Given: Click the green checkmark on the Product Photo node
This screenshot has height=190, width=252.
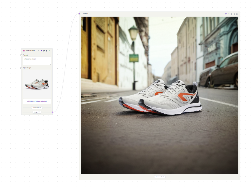Looking at the screenshot, I should (49, 51).
